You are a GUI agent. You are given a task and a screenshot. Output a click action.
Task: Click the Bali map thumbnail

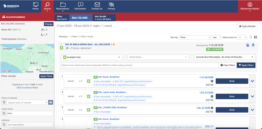coord(27,58)
